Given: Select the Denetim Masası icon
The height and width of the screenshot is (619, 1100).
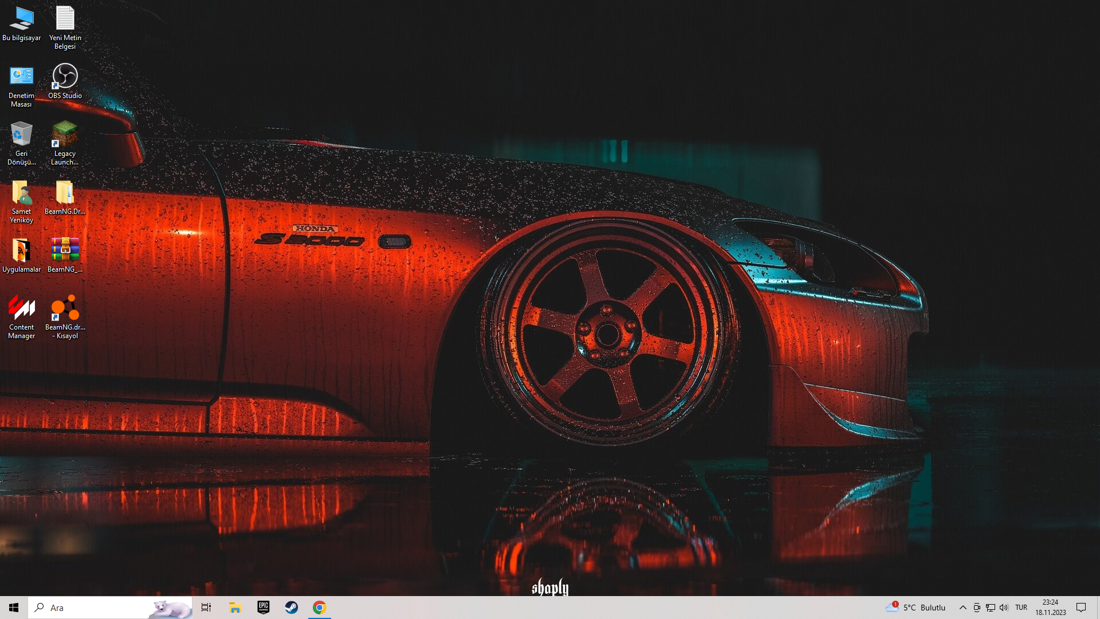Looking at the screenshot, I should (x=21, y=86).
